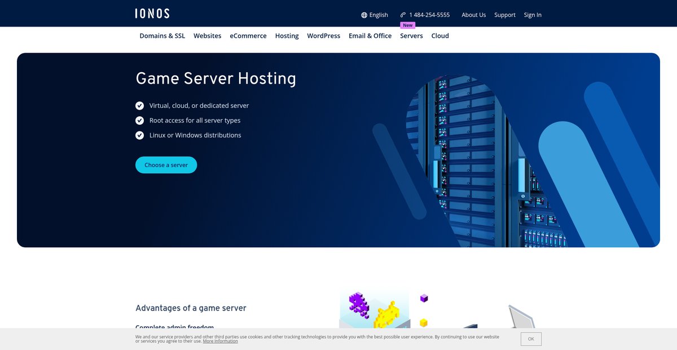Screen dimensions: 677x350
Task: Open the More Information cookie link
Action: tap(221, 341)
